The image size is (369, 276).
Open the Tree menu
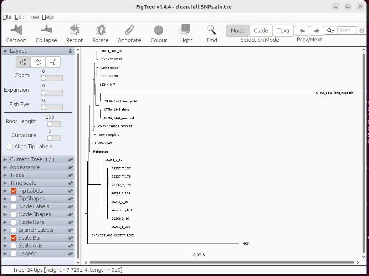coord(33,17)
